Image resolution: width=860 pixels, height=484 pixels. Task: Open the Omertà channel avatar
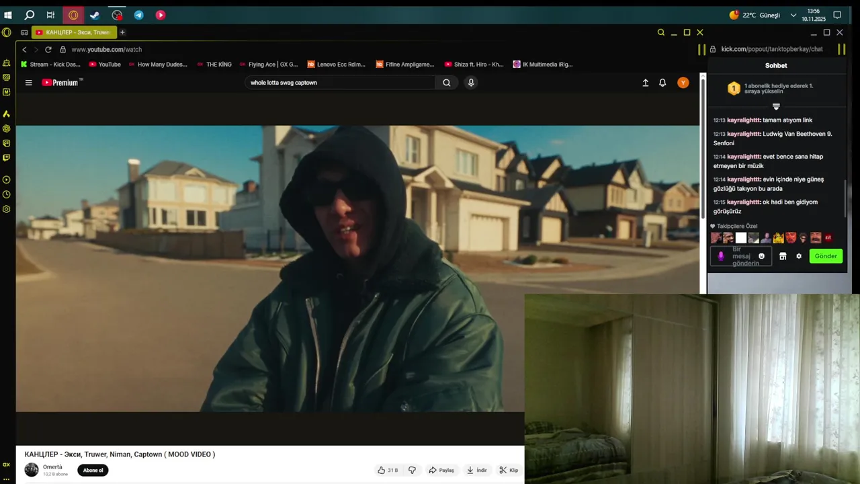tap(32, 470)
